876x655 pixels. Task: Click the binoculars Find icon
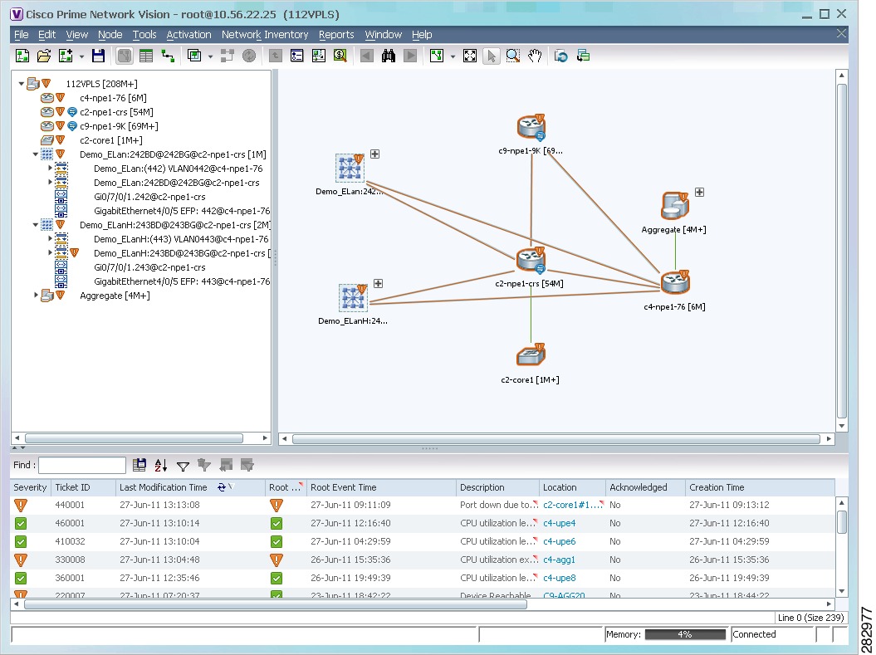click(x=389, y=56)
